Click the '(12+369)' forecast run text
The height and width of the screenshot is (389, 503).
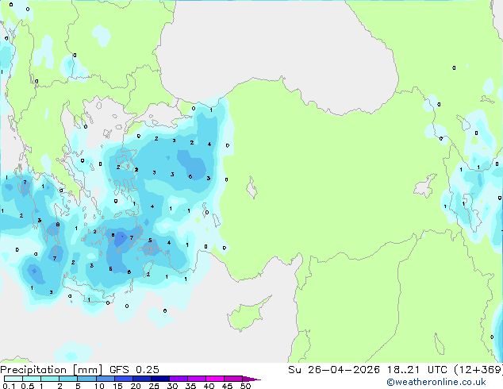478,370
